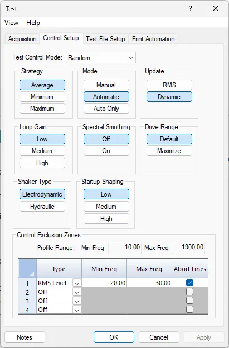
Task: Open the Print Automation tab
Action: click(x=153, y=39)
